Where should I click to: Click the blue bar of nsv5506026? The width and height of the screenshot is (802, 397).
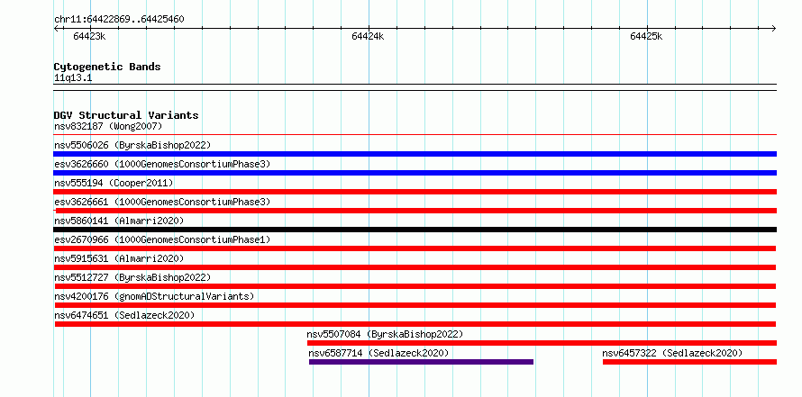pyautogui.click(x=415, y=154)
